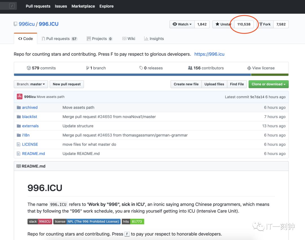Viewport: 305px width, 240px height.
Task: Click Find File button
Action: point(237,84)
